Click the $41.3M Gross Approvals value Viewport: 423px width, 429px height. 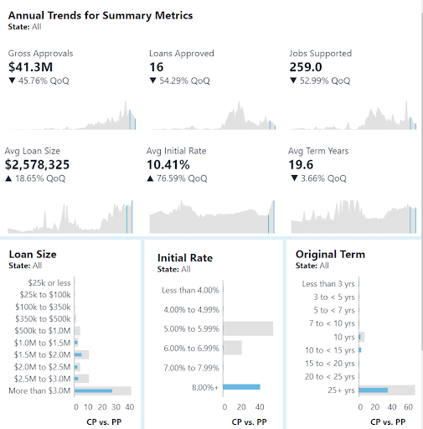pyautogui.click(x=30, y=67)
